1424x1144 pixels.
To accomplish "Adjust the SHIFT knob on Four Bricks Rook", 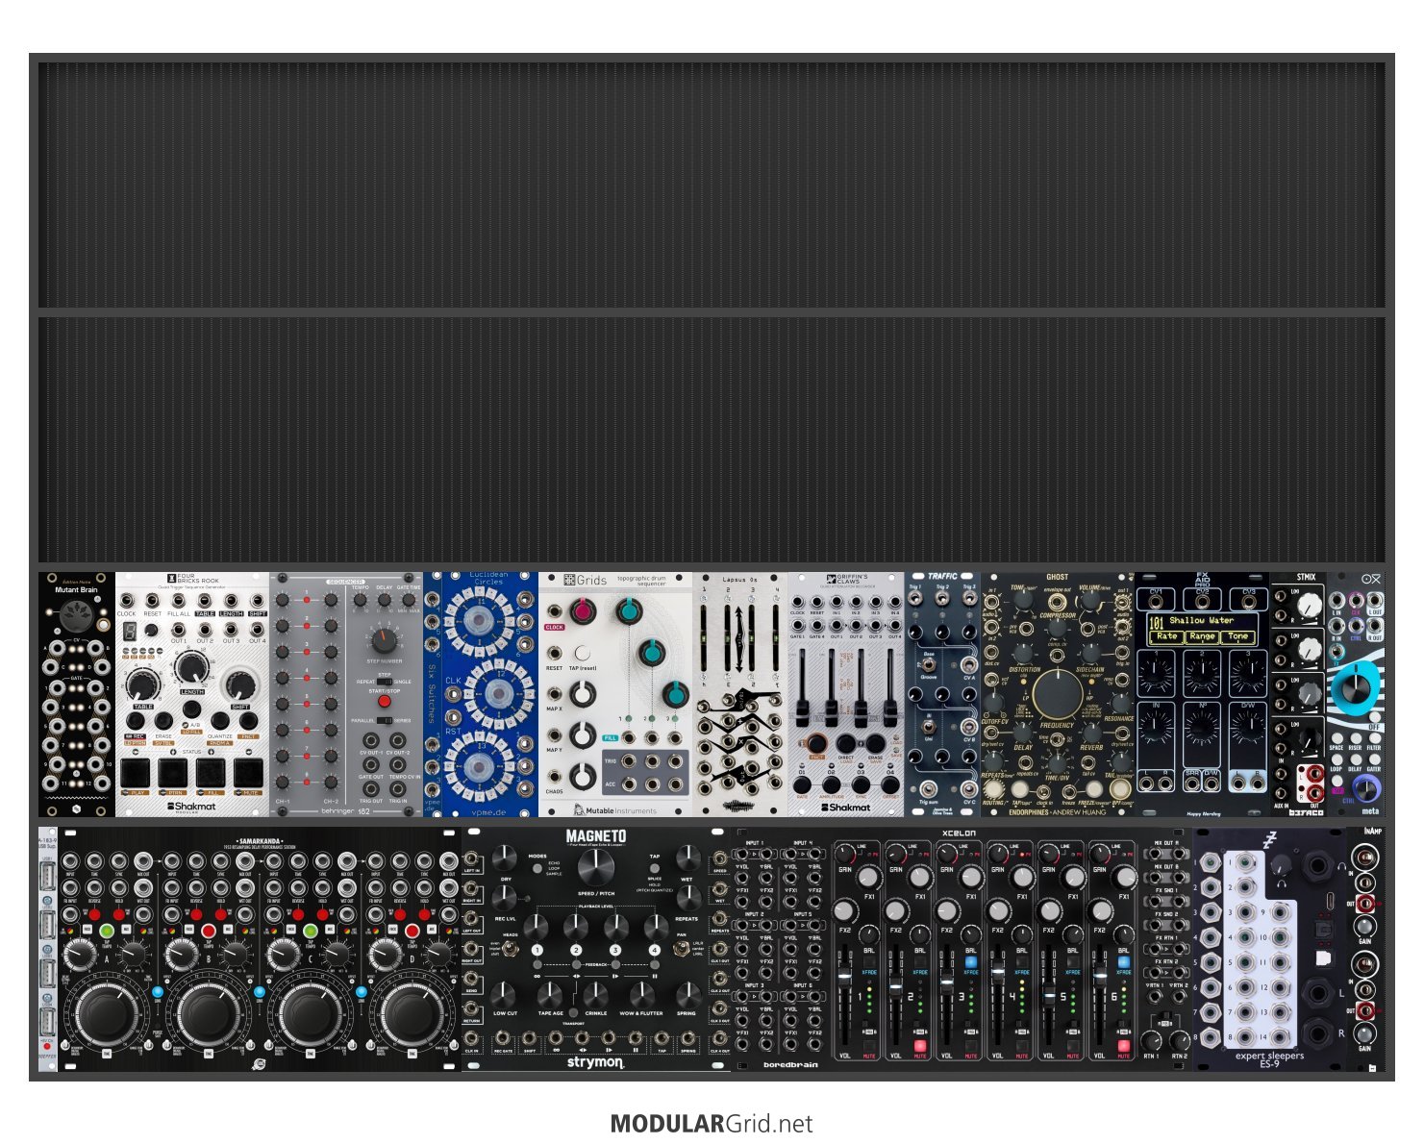I will coord(240,684).
